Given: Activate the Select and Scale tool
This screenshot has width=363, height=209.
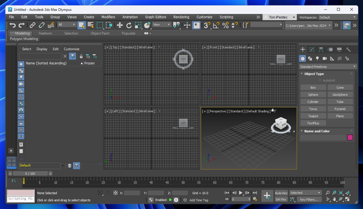Looking at the screenshot, I should tap(138, 25).
